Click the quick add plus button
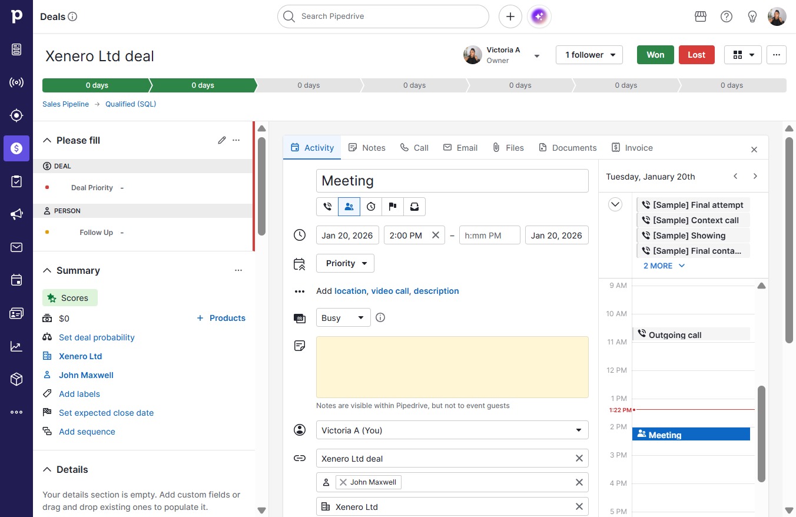Viewport: 796px width, 517px height. click(x=510, y=16)
